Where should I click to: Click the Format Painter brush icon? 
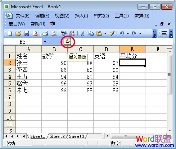112,33
